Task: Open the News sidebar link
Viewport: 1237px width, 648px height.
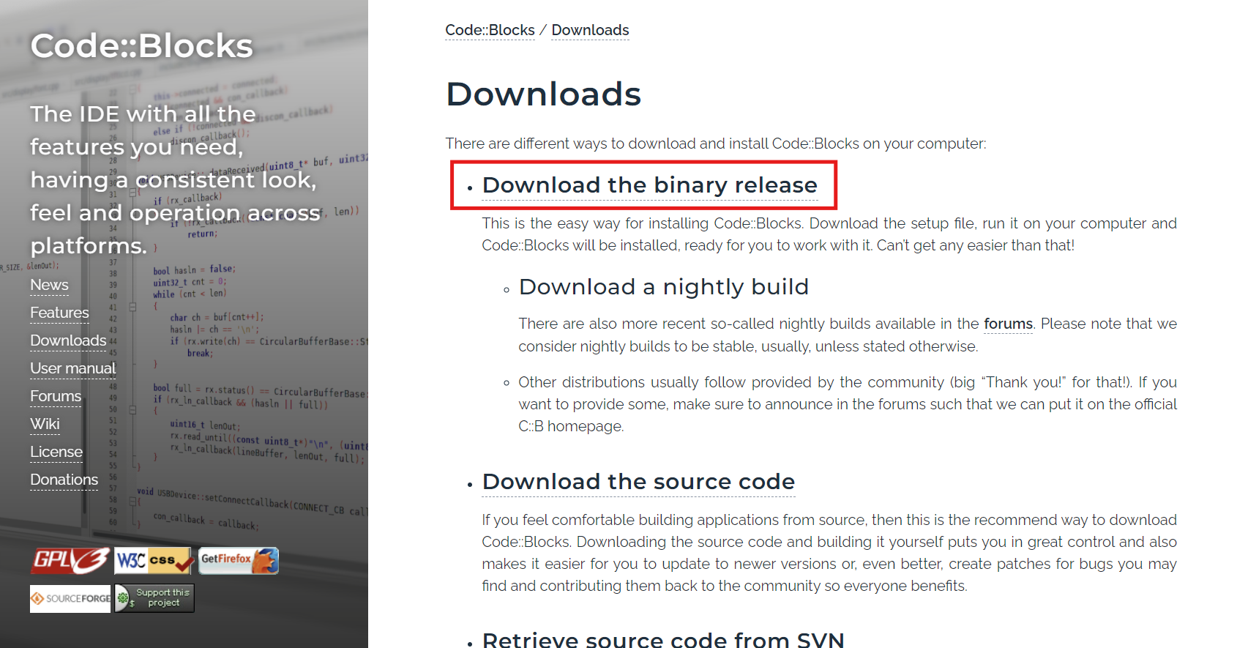Action: [x=49, y=285]
